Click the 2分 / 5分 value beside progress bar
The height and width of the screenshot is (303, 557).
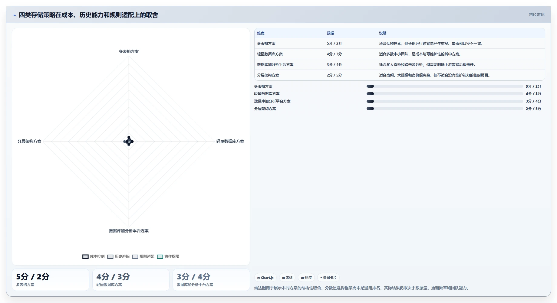(x=533, y=109)
